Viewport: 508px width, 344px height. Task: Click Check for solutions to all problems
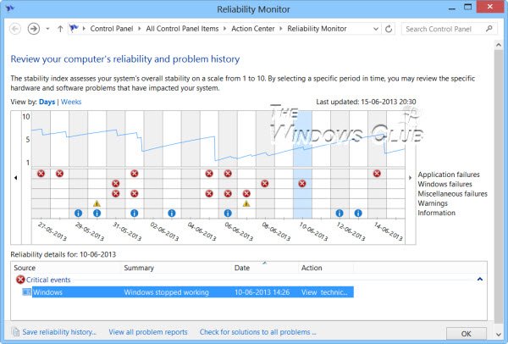pyautogui.click(x=258, y=332)
